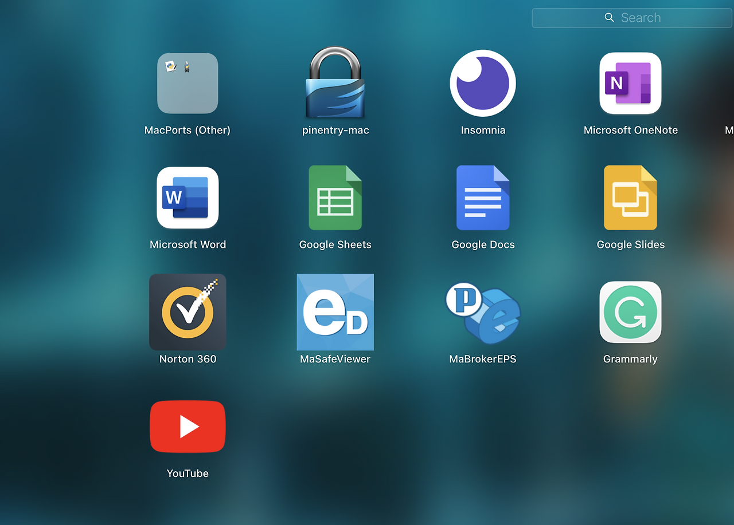
Task: Click the "Google Slides" label
Action: 630,244
